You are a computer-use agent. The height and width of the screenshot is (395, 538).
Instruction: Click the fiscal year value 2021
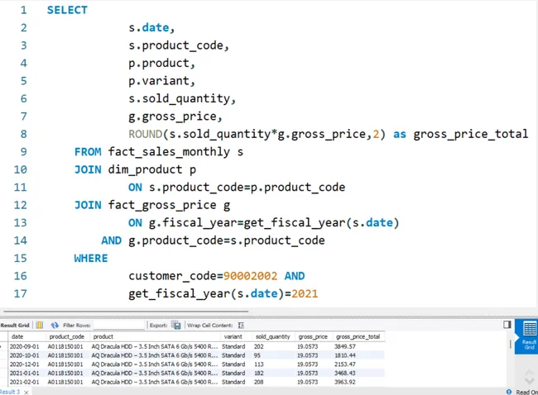[305, 293]
